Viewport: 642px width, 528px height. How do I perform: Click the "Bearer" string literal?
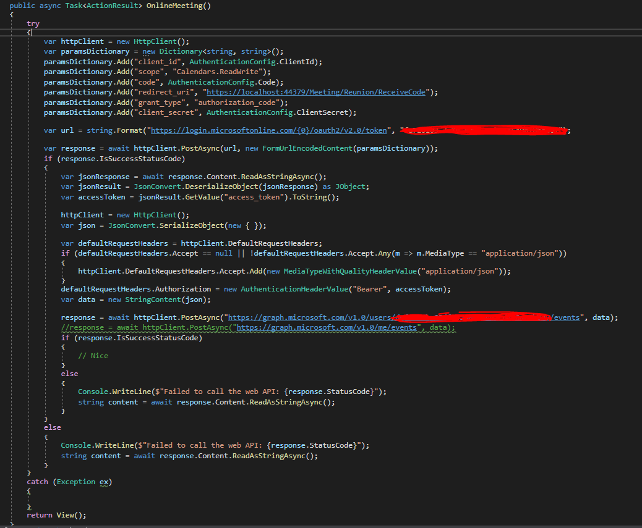(369, 290)
